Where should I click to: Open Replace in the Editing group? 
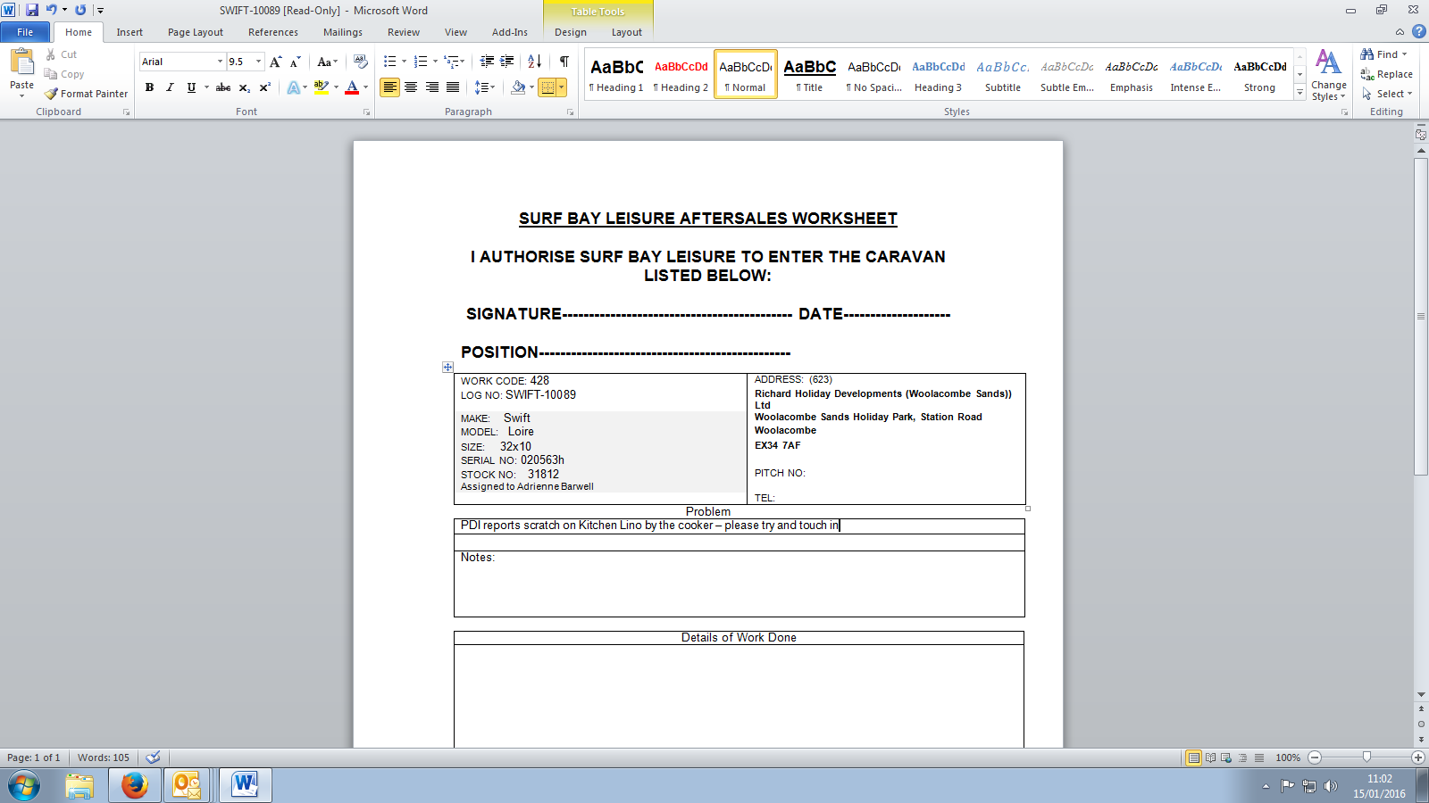1386,74
